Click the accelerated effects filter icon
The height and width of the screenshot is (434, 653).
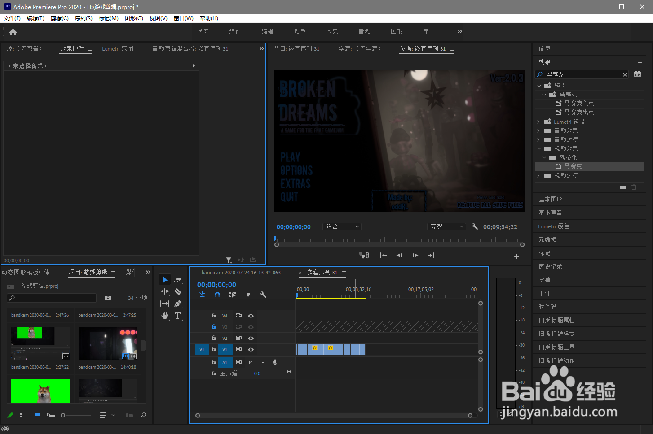pyautogui.click(x=637, y=74)
